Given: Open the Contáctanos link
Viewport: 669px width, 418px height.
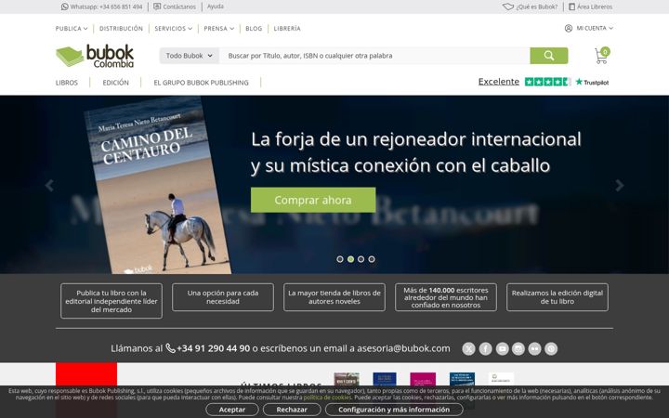Looking at the screenshot, I should [x=175, y=7].
